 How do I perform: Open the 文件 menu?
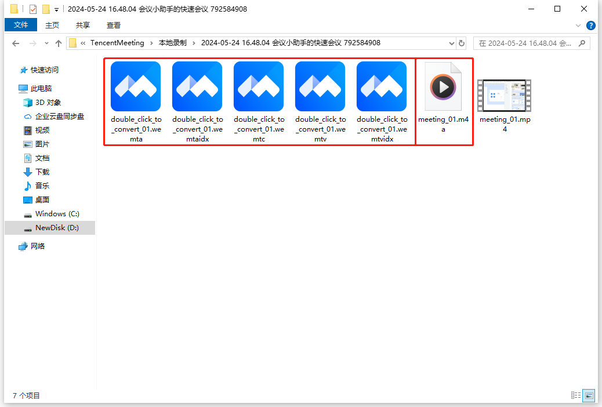tap(21, 25)
